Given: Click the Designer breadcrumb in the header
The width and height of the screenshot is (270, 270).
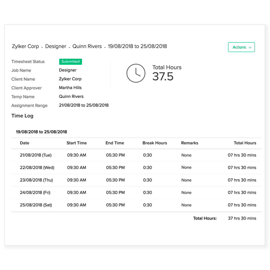Looking at the screenshot, I should (56, 46).
